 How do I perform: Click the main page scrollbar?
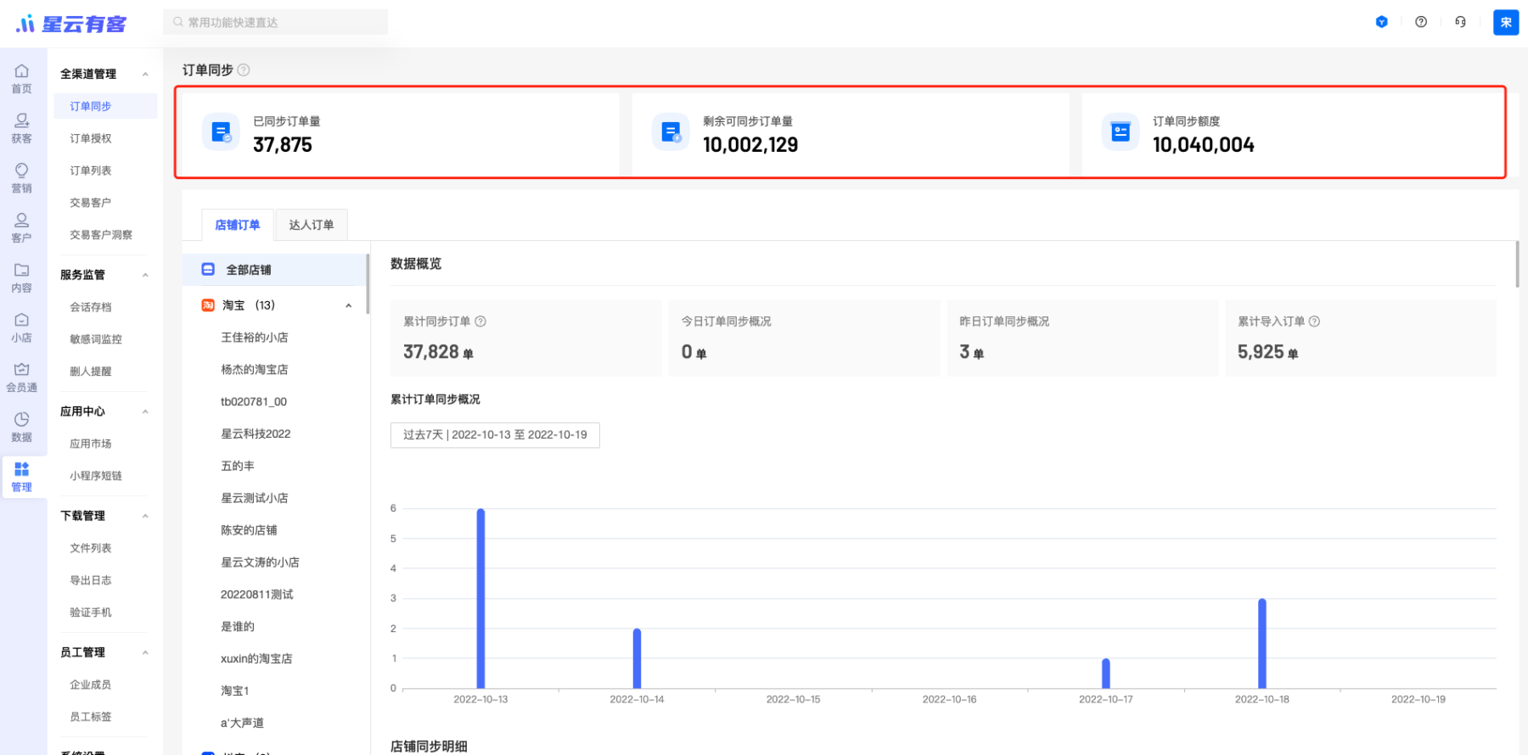(x=1517, y=264)
